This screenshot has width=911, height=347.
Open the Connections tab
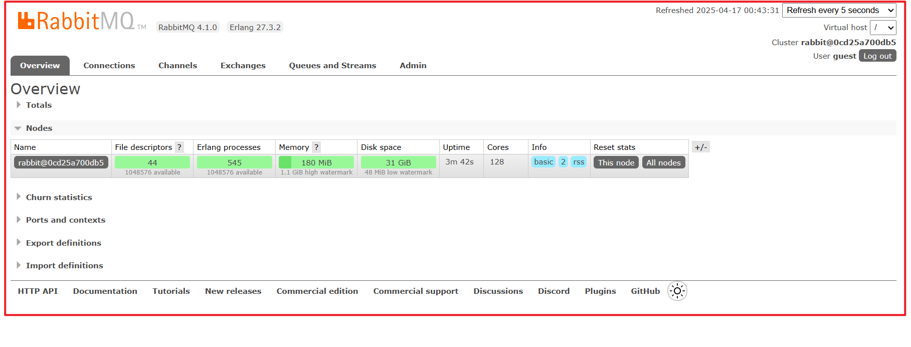coord(109,65)
